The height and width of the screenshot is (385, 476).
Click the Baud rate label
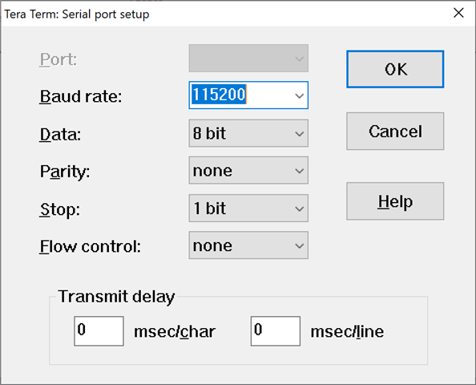pos(81,96)
